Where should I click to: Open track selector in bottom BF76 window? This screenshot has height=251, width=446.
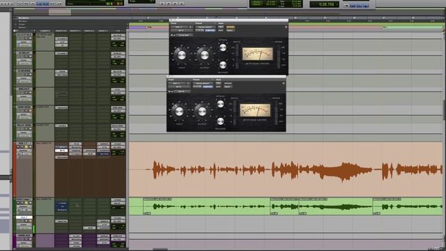178,84
